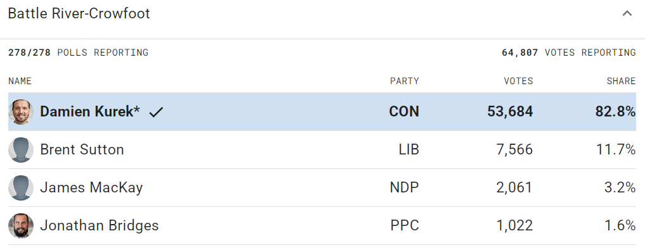Screen dimensions: 645x250
Task: Click Jonathan Bridges' profile photo
Action: pyautogui.click(x=20, y=225)
